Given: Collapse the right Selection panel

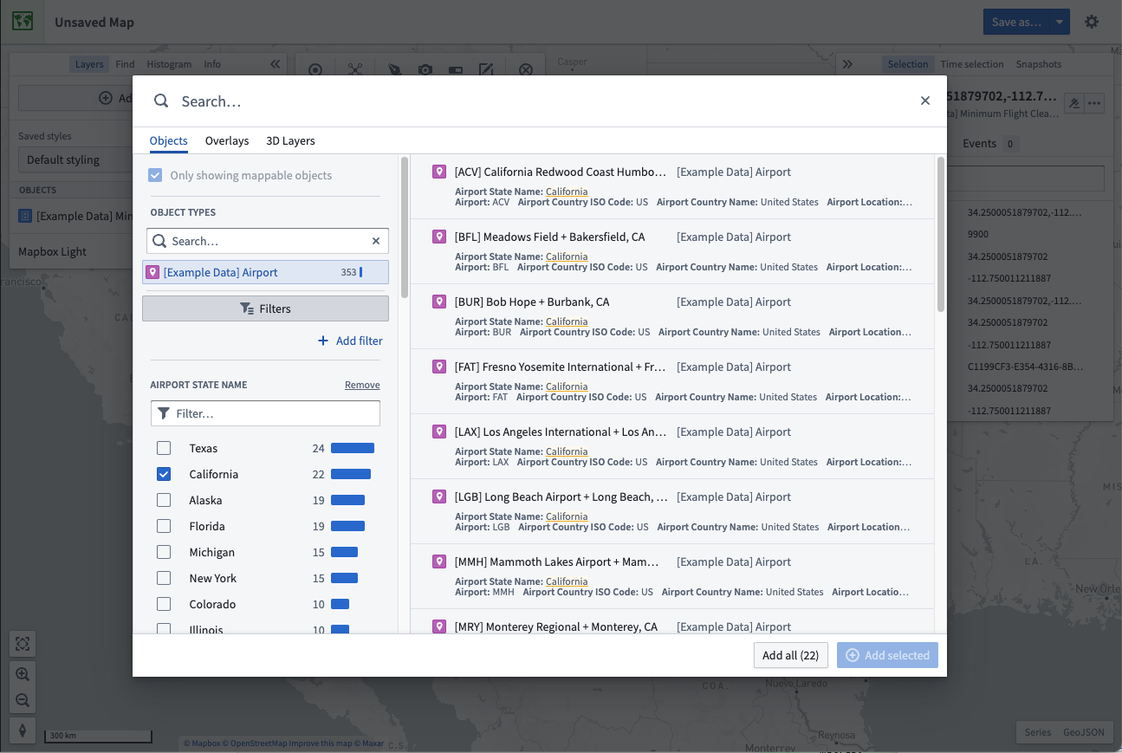Looking at the screenshot, I should click(847, 64).
